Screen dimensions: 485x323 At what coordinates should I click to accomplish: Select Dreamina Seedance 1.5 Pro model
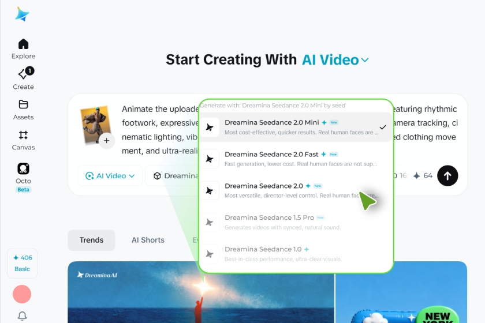(296, 222)
